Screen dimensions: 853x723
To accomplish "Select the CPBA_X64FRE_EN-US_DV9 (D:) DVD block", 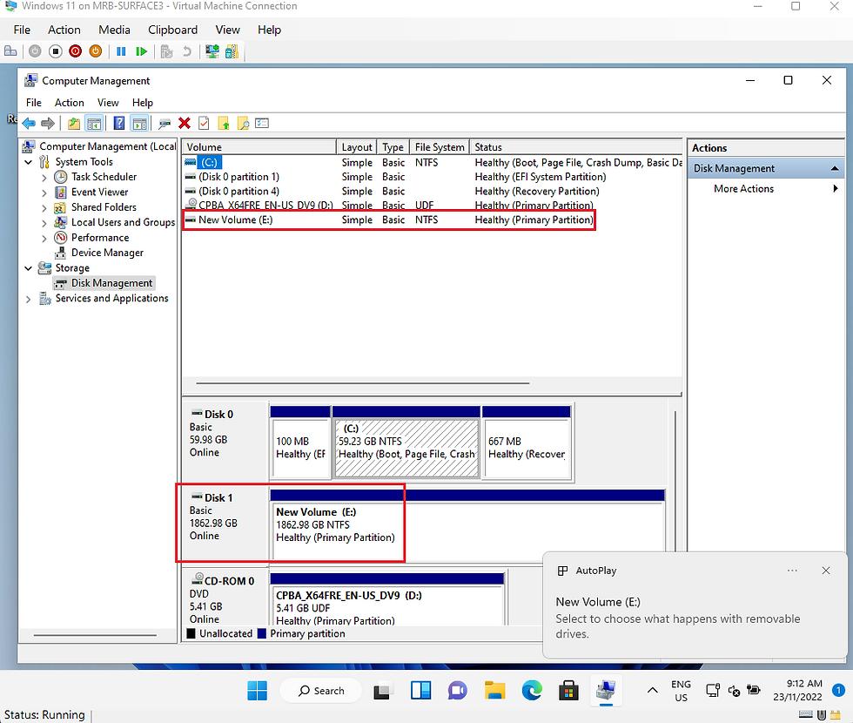I will [387, 599].
